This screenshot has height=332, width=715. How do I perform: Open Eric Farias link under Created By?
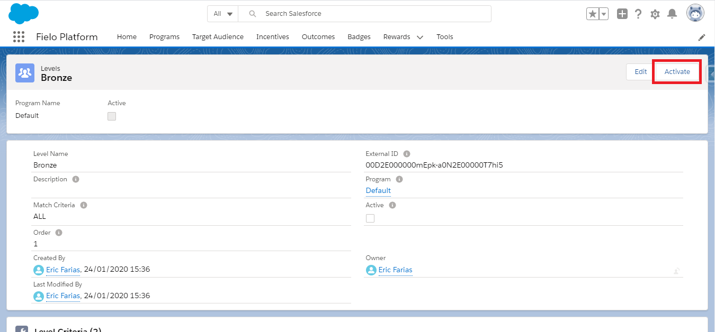(x=63, y=270)
